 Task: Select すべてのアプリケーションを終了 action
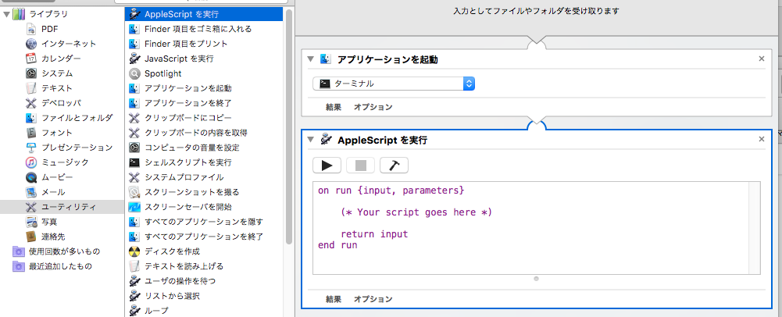[x=204, y=237]
